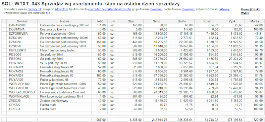Click the 'aktywny' activity link
Image resolution: width=265 pixels, height=122 pixels.
point(224,10)
